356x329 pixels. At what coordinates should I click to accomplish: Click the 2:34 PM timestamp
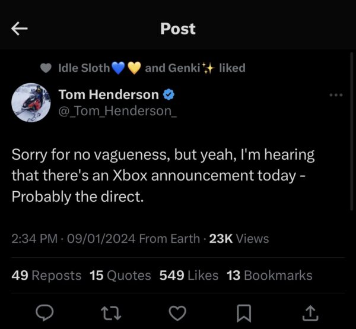point(34,239)
